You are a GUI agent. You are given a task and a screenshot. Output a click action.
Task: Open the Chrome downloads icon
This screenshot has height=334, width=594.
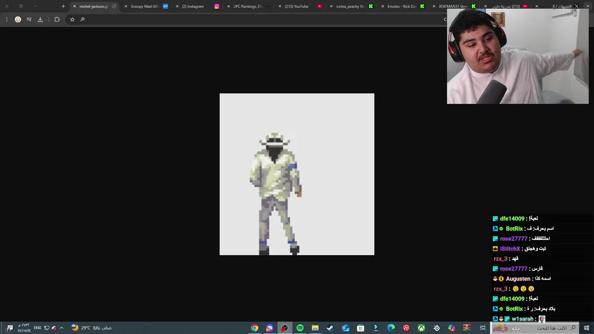pyautogui.click(x=40, y=19)
